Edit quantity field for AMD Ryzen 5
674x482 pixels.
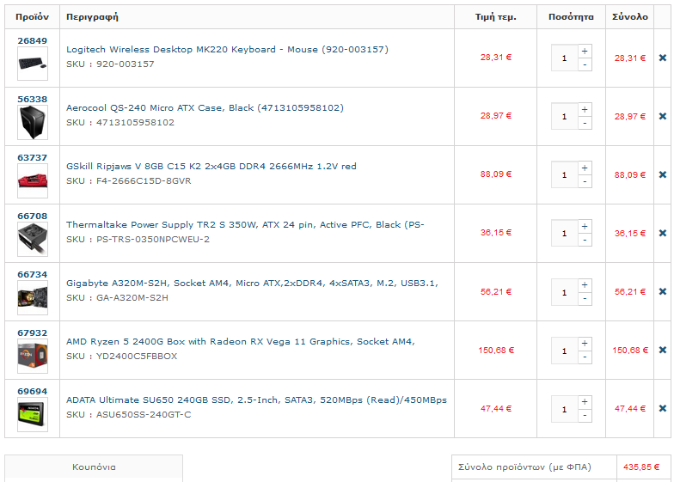click(x=564, y=351)
